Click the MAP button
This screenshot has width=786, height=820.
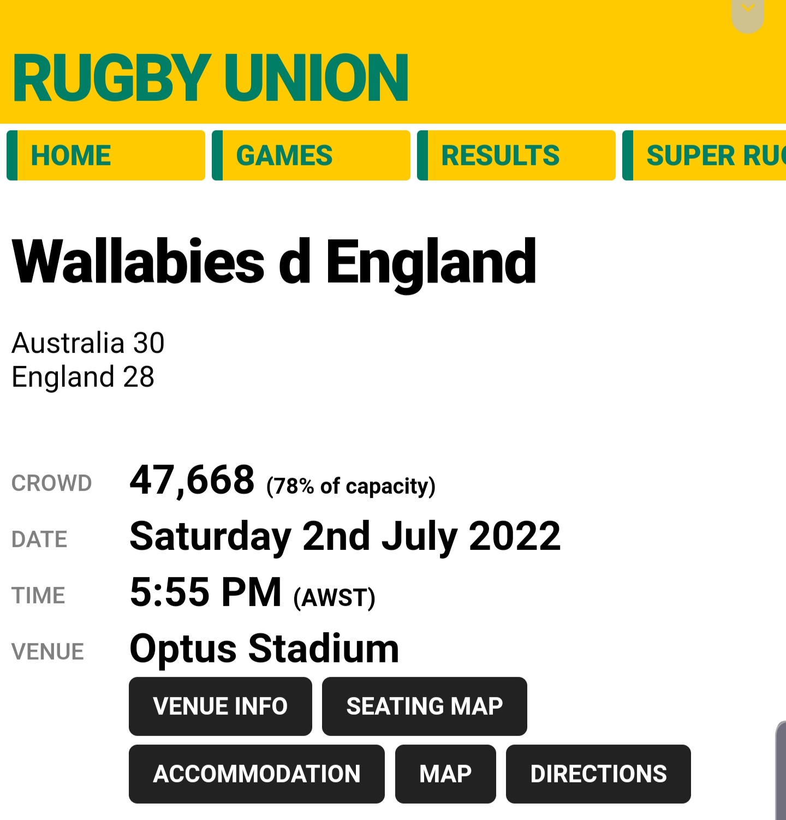(x=445, y=774)
